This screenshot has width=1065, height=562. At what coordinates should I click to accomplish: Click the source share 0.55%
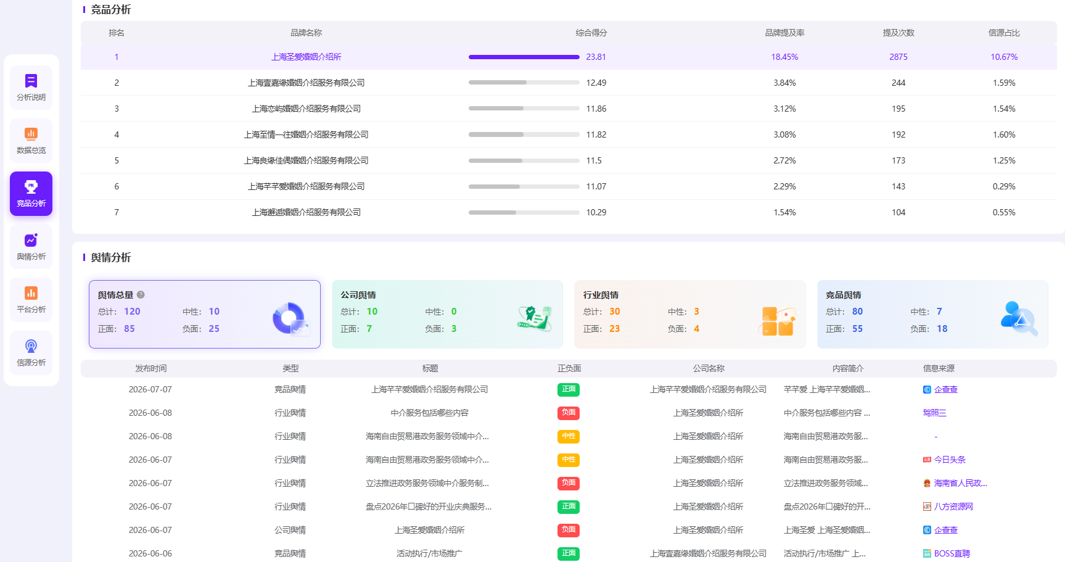coord(1004,212)
